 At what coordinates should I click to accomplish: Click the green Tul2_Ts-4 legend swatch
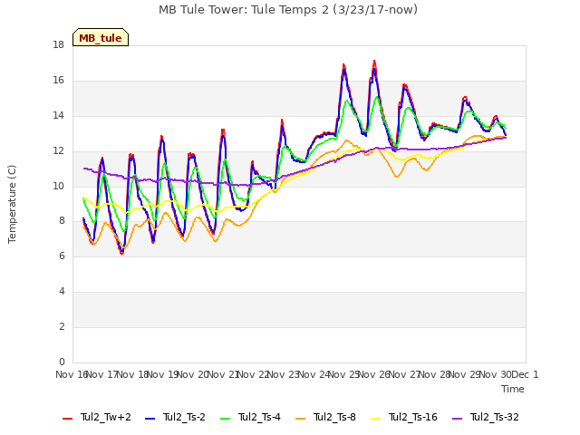226,419
